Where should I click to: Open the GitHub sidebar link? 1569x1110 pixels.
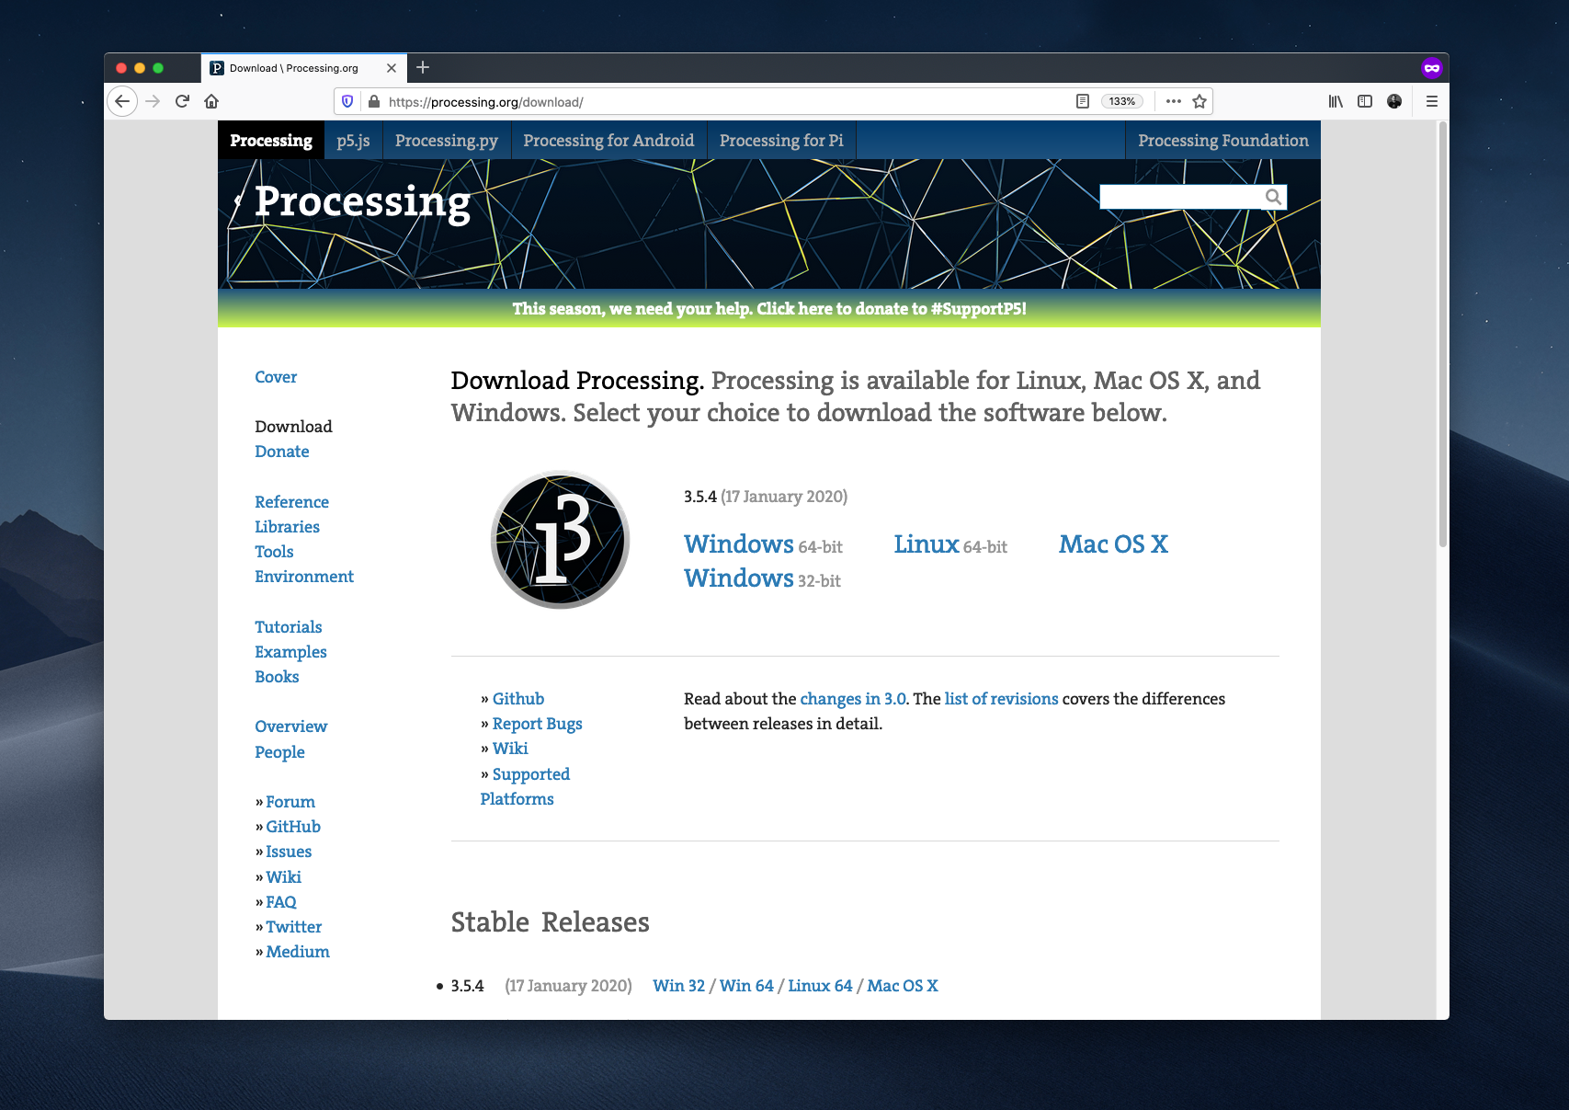tap(293, 827)
